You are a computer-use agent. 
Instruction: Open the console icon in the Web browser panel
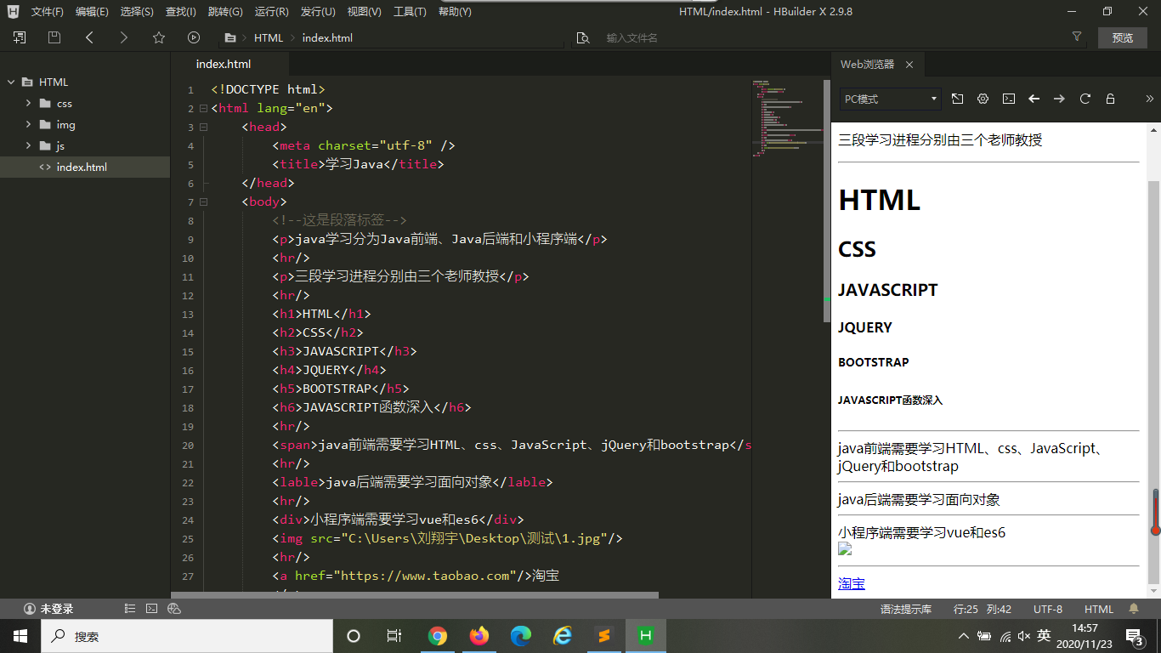coord(1008,99)
